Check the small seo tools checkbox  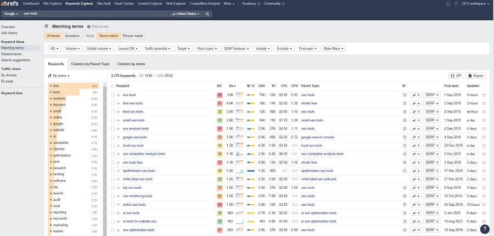pos(113,120)
